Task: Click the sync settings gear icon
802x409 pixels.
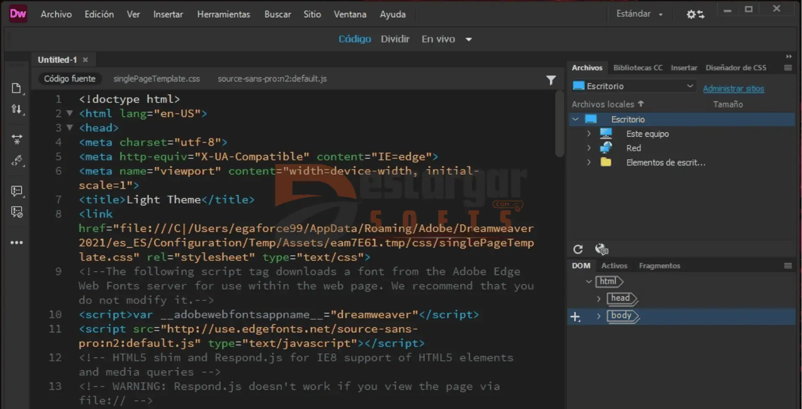Action: [x=695, y=14]
